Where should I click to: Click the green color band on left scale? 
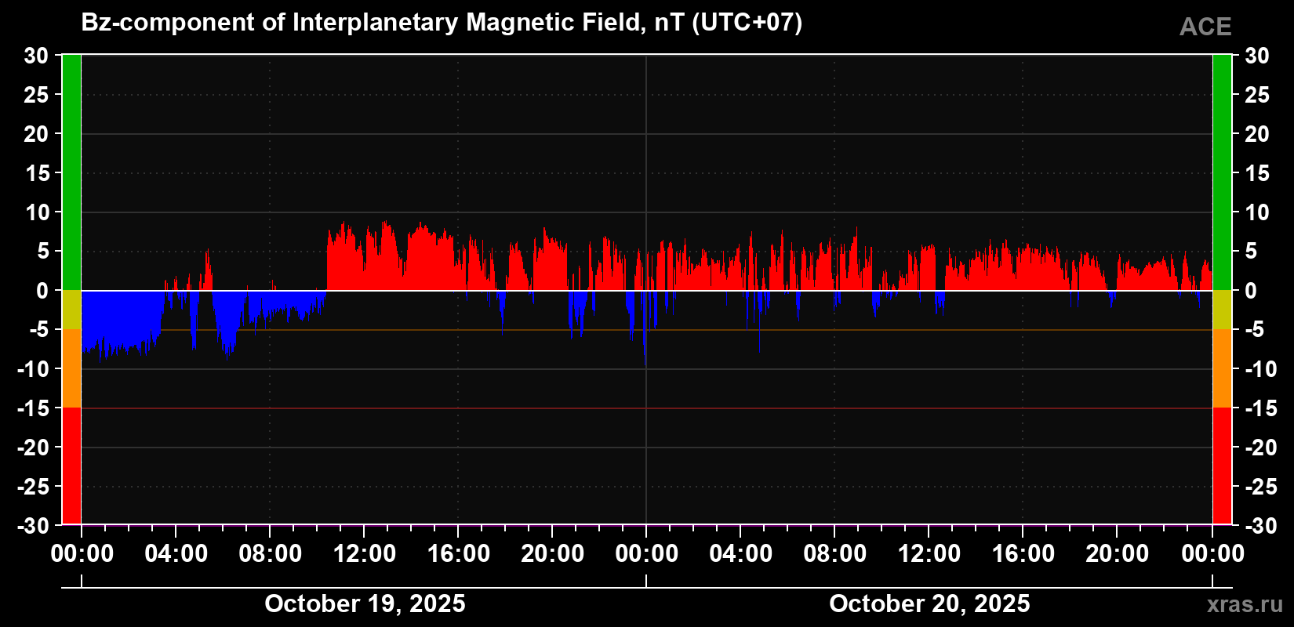(71, 172)
